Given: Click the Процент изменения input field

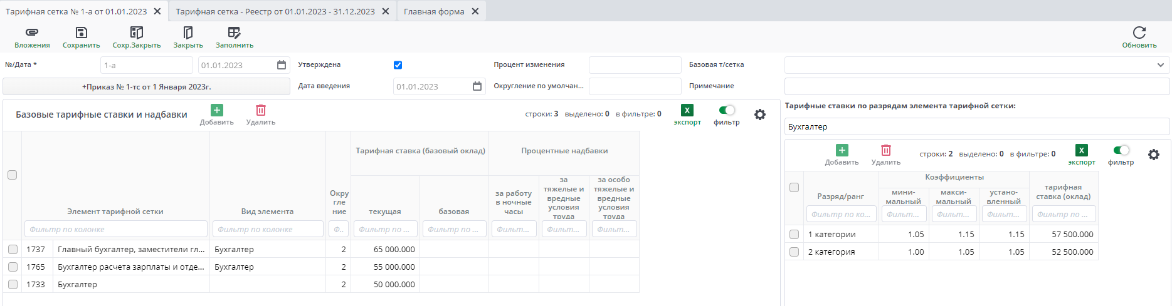Looking at the screenshot, I should [x=635, y=65].
